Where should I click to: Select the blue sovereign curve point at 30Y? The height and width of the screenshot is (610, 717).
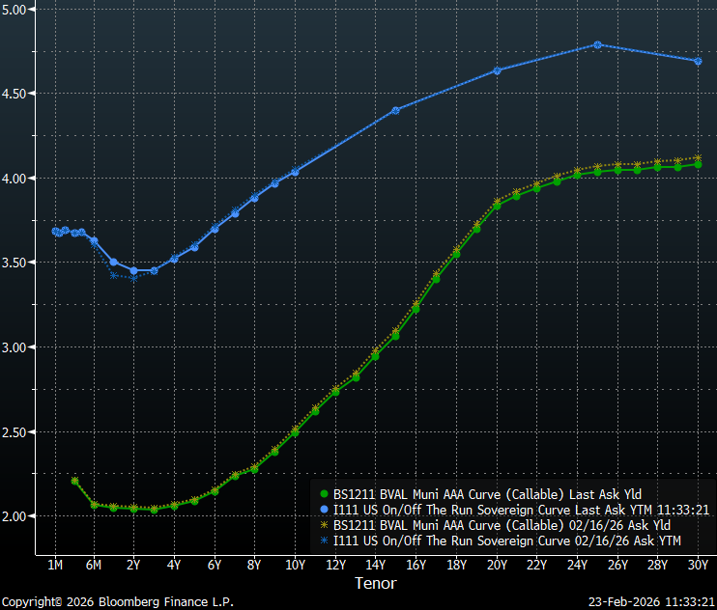(698, 61)
